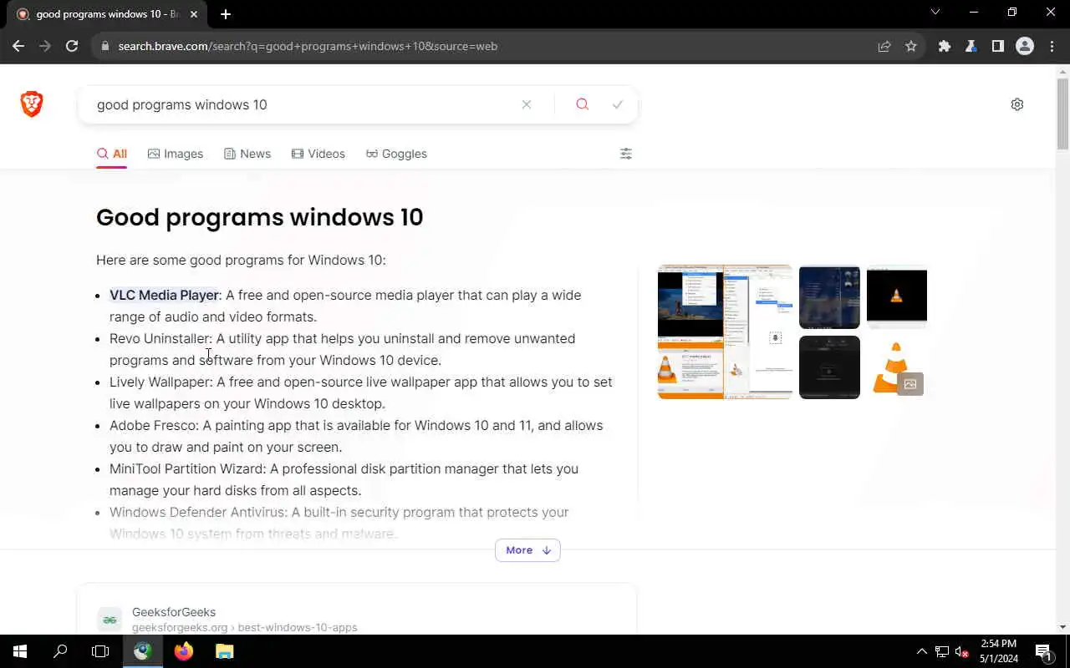Viewport: 1070px width, 668px height.
Task: Open Brave Search settings gear
Action: 1017,104
